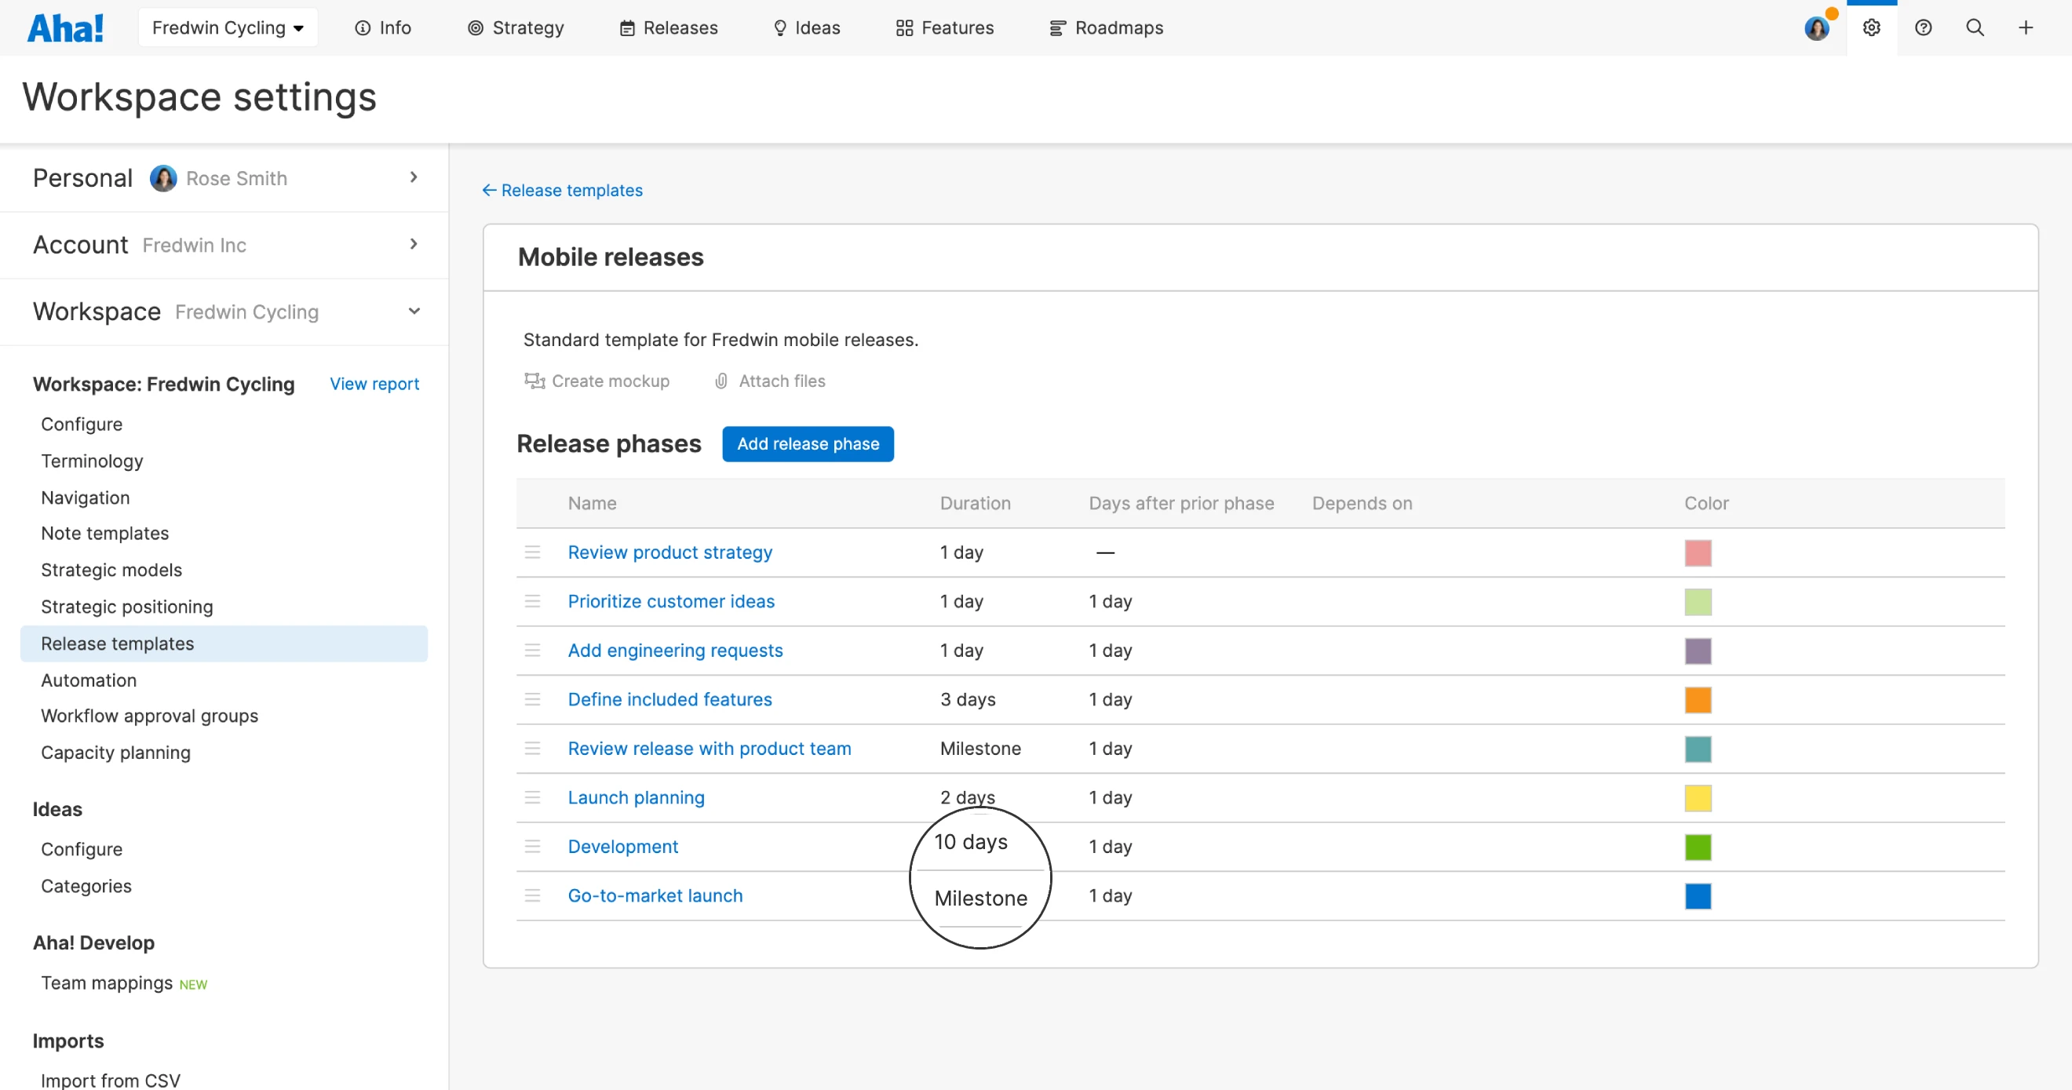Viewport: 2072px width, 1090px height.
Task: Open the settings gear icon
Action: [1871, 28]
